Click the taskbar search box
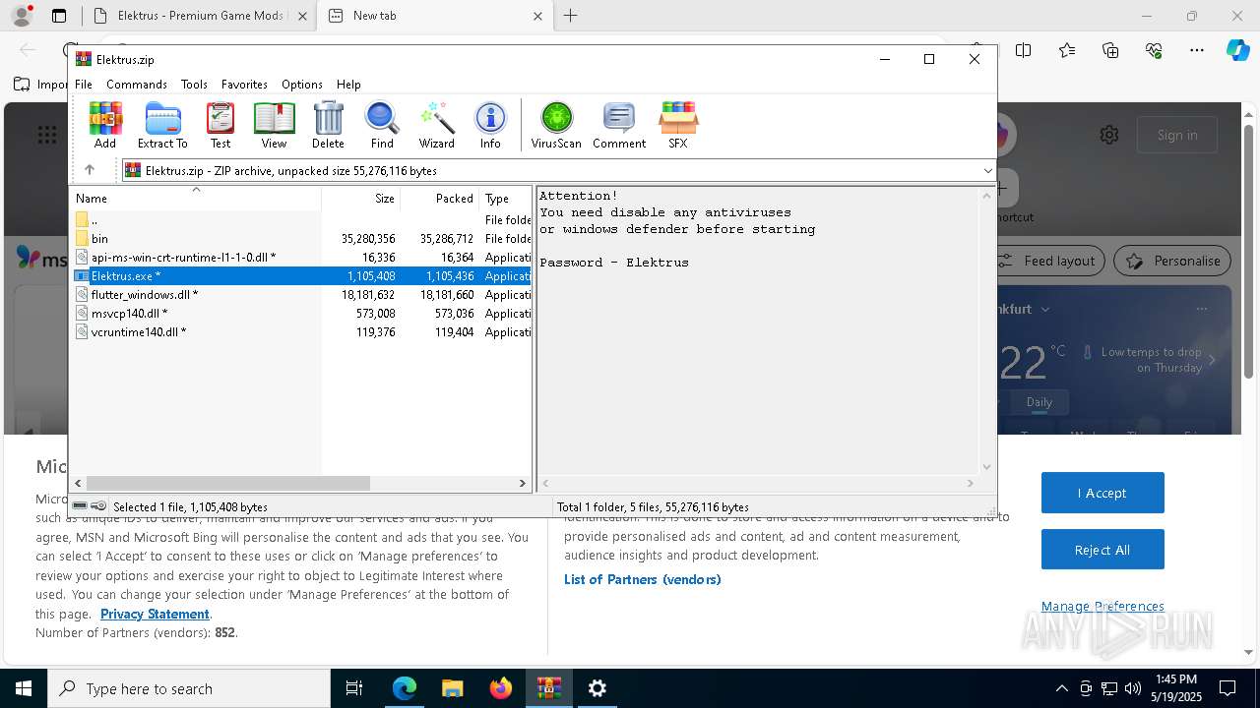Viewport: 1260px width, 708px height. (189, 688)
